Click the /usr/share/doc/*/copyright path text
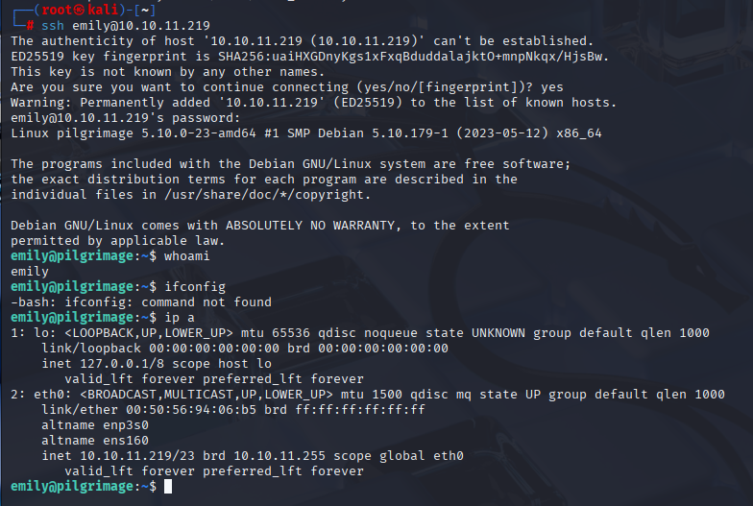The height and width of the screenshot is (506, 753). [x=267, y=194]
